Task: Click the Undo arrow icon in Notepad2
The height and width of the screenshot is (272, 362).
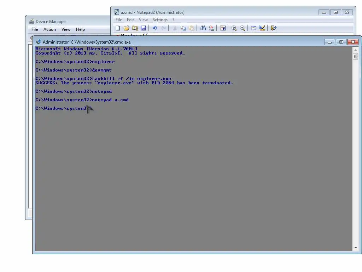Action: (x=155, y=28)
